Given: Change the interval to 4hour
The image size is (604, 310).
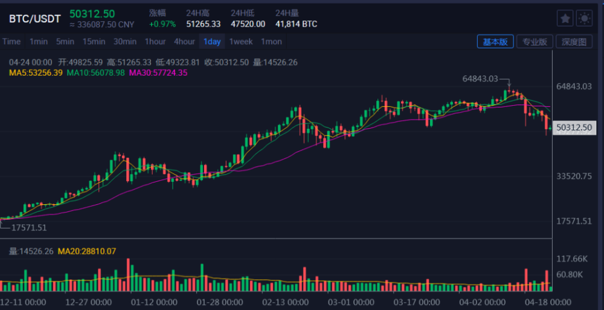Looking at the screenshot, I should click(x=184, y=42).
